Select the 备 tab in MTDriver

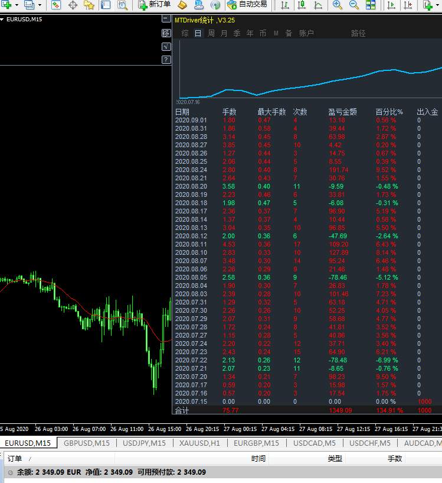[x=289, y=33]
